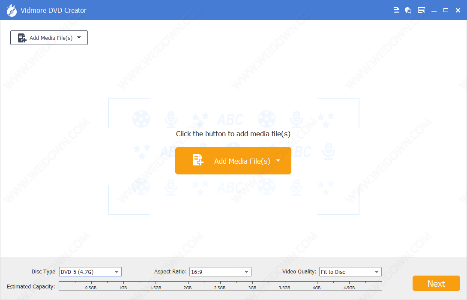Click the Video Quality label

(x=299, y=272)
